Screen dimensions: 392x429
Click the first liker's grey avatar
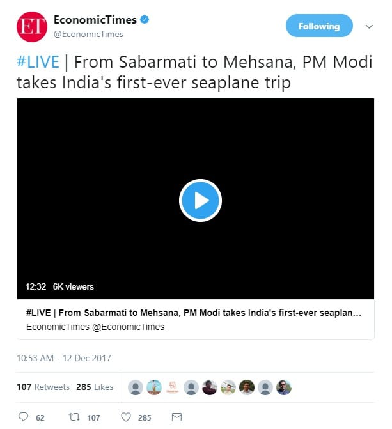pyautogui.click(x=135, y=387)
